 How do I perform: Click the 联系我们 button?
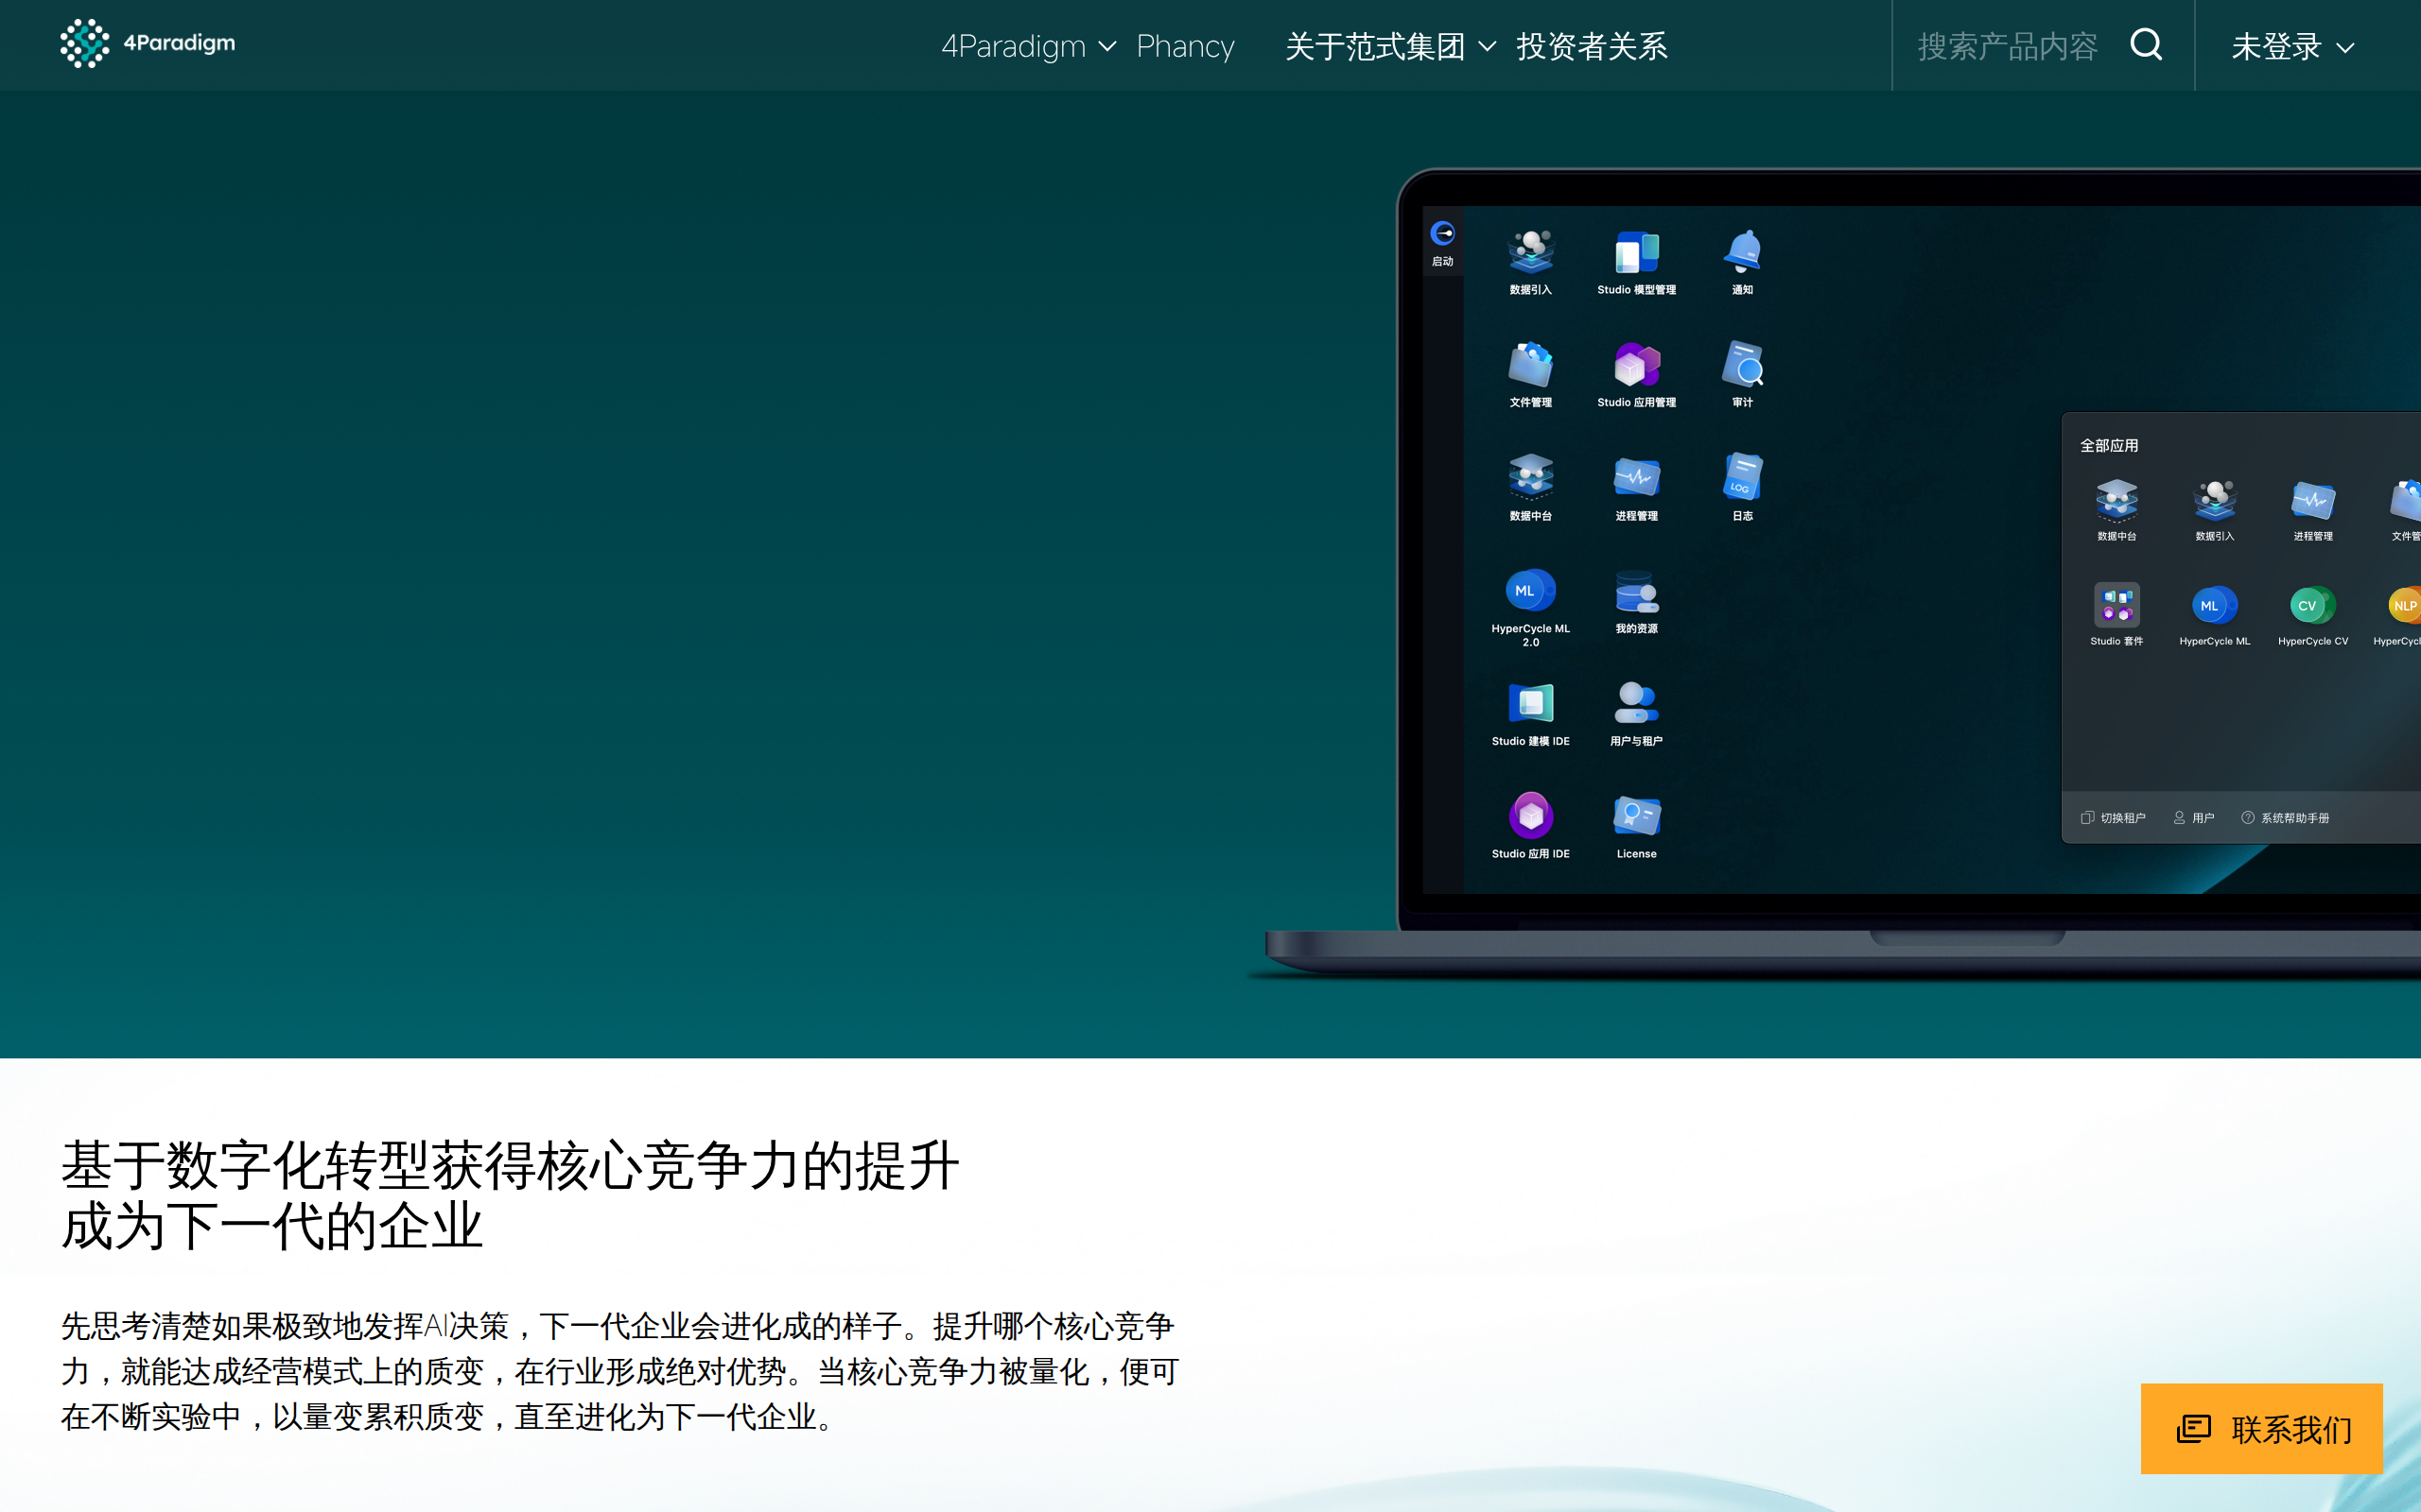(2261, 1428)
